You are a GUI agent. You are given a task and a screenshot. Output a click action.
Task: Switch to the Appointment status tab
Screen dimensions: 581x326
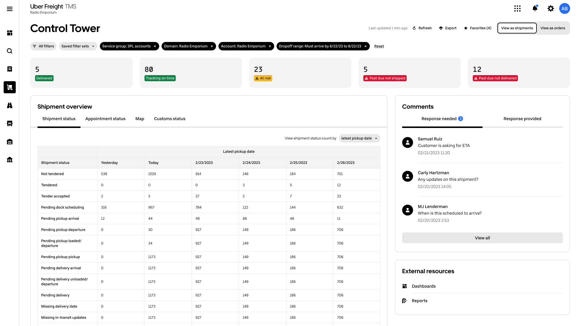tap(105, 119)
